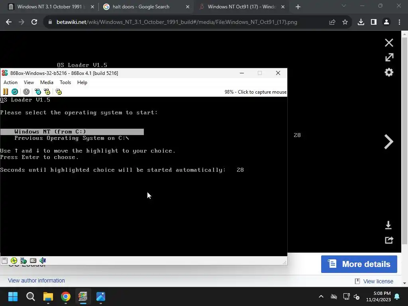Image resolution: width=408 pixels, height=306 pixels.
Task: Select Previous Operating System on C:\ entry
Action: [72, 138]
